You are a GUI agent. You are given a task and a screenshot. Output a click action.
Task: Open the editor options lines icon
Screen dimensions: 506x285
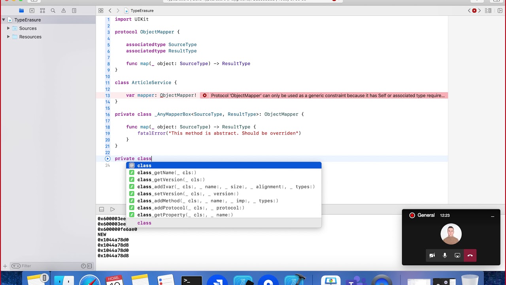tap(489, 11)
